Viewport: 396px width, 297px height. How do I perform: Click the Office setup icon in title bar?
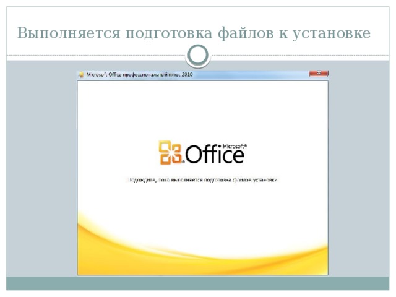pyautogui.click(x=81, y=75)
